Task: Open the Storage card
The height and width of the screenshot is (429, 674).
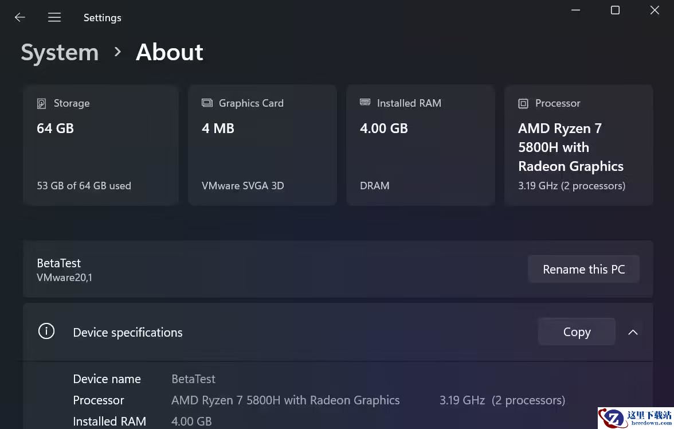Action: (x=101, y=145)
